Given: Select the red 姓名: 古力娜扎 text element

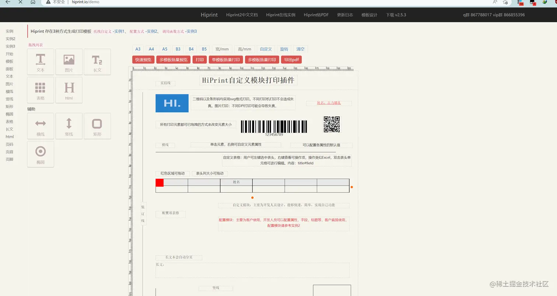Looking at the screenshot, I should (x=329, y=103).
